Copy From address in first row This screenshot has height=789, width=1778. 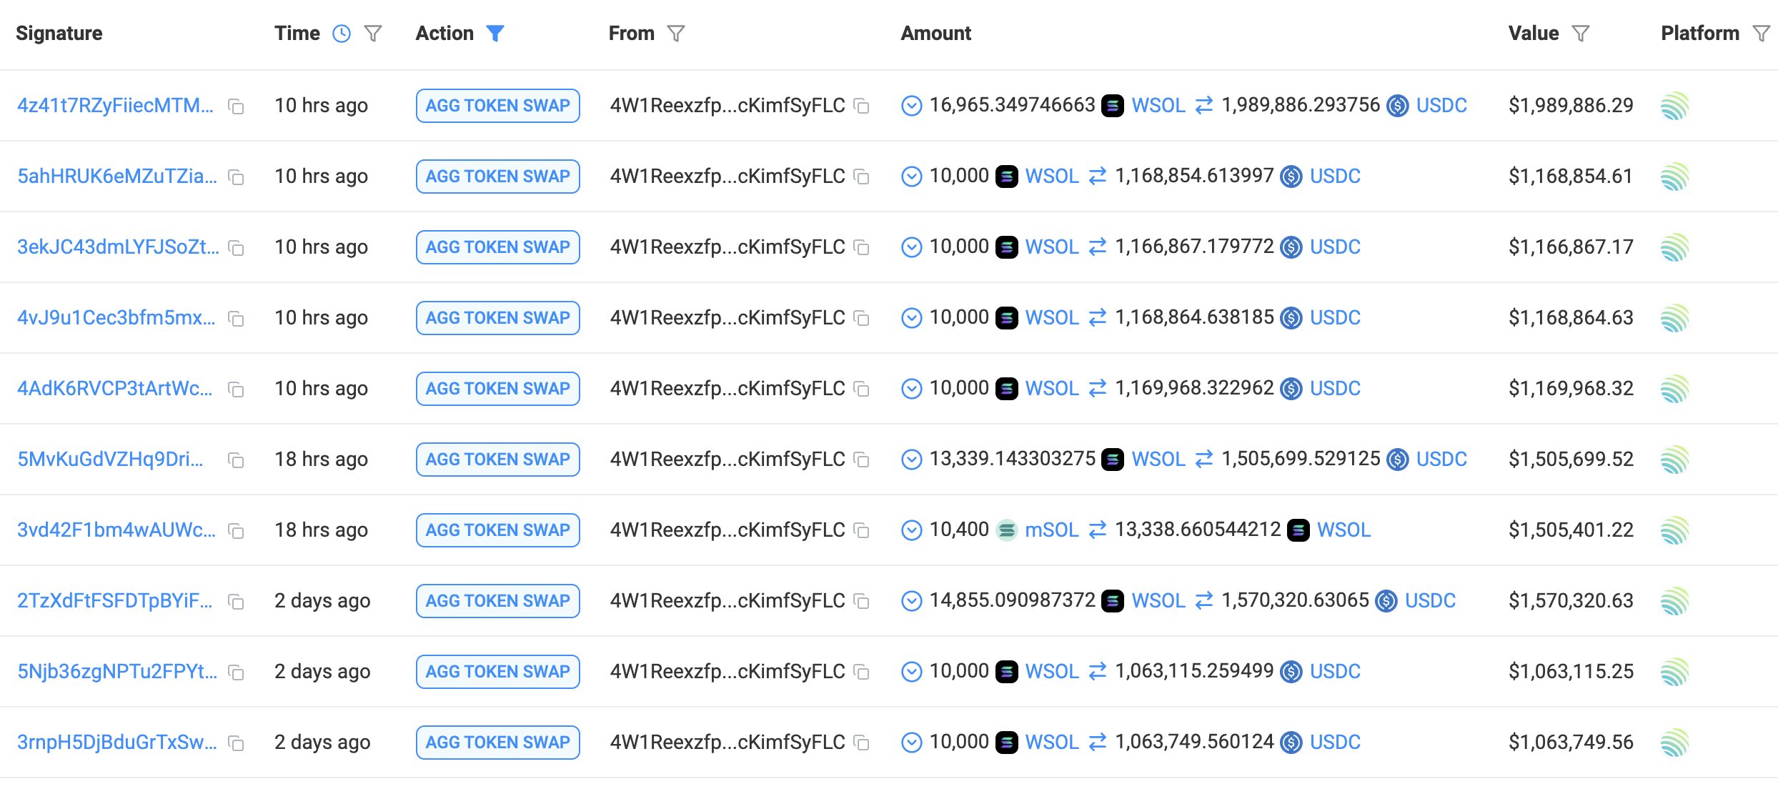pos(862,106)
